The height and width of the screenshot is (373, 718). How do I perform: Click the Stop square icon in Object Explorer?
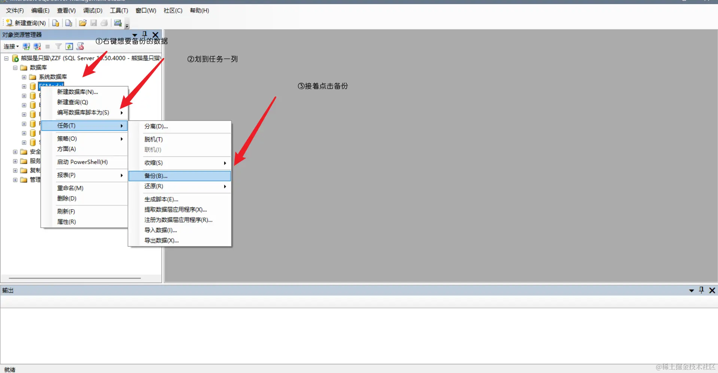point(48,47)
